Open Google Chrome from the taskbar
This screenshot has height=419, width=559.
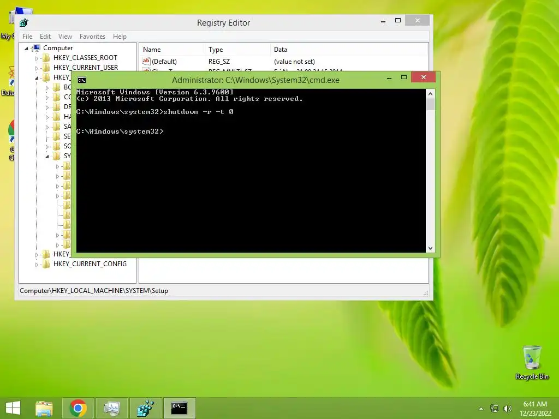tap(78, 408)
